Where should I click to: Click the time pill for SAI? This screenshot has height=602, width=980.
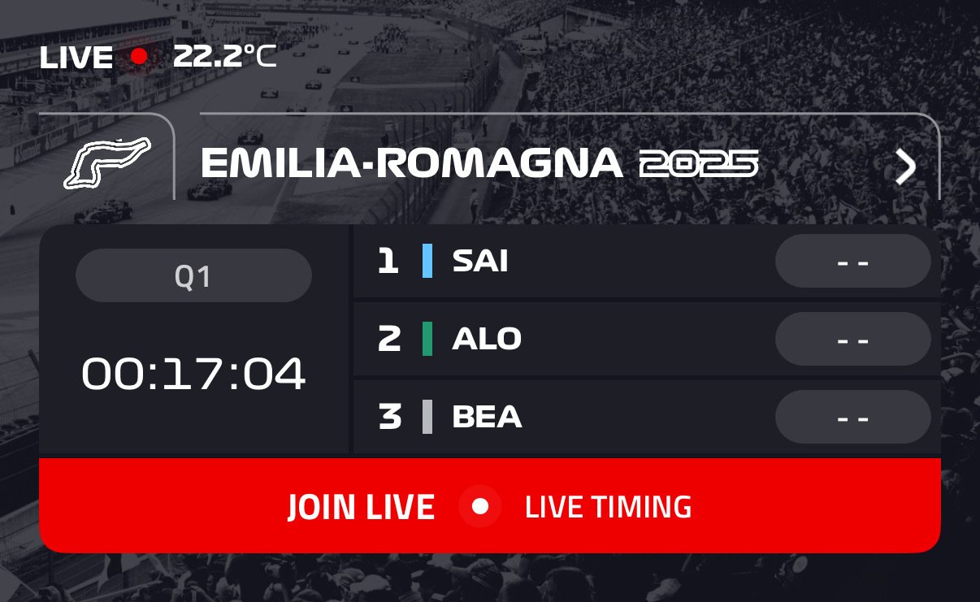853,261
